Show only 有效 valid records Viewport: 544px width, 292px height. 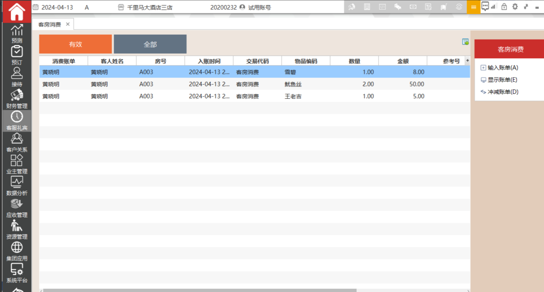pos(75,44)
